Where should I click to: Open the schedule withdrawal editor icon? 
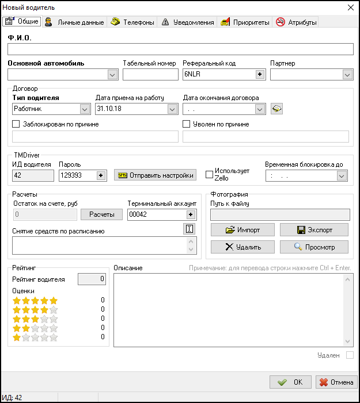coord(189,229)
